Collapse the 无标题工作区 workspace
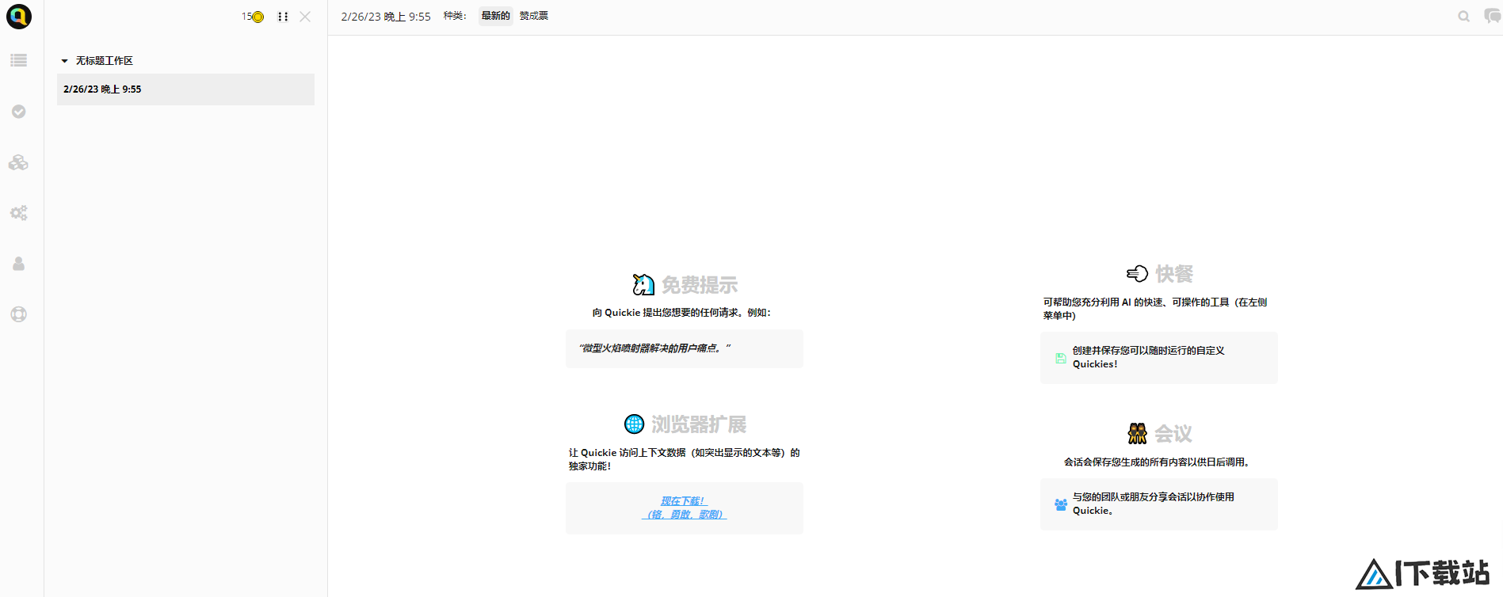Screen dimensions: 1503x597 (65, 61)
